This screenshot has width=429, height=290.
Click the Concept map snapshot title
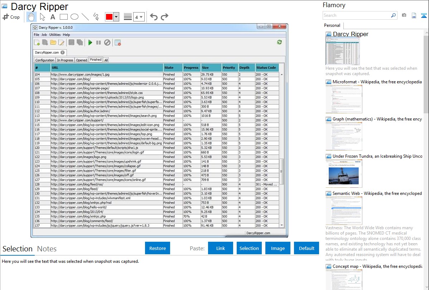(377, 266)
